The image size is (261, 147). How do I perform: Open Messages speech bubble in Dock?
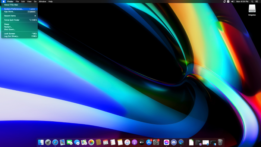pos(77,143)
